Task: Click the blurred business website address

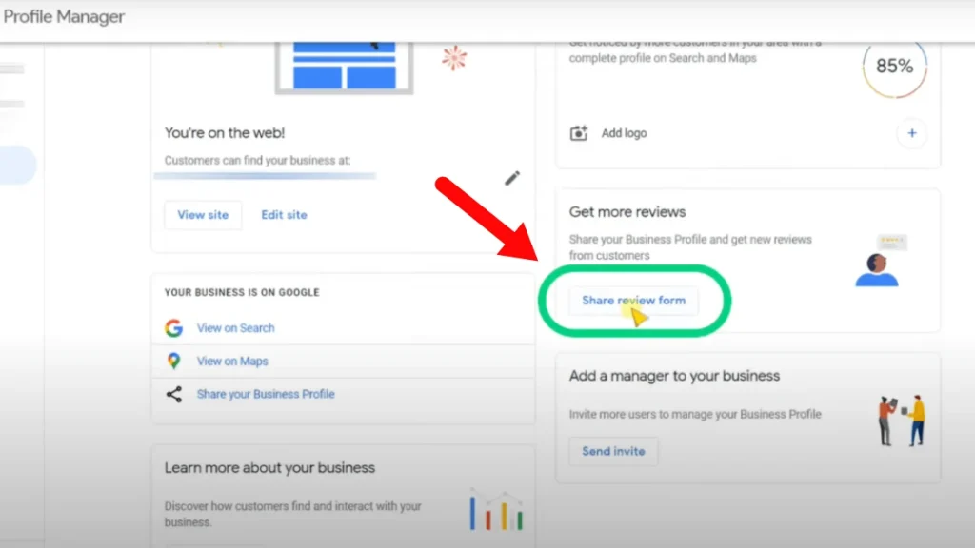Action: pos(265,176)
